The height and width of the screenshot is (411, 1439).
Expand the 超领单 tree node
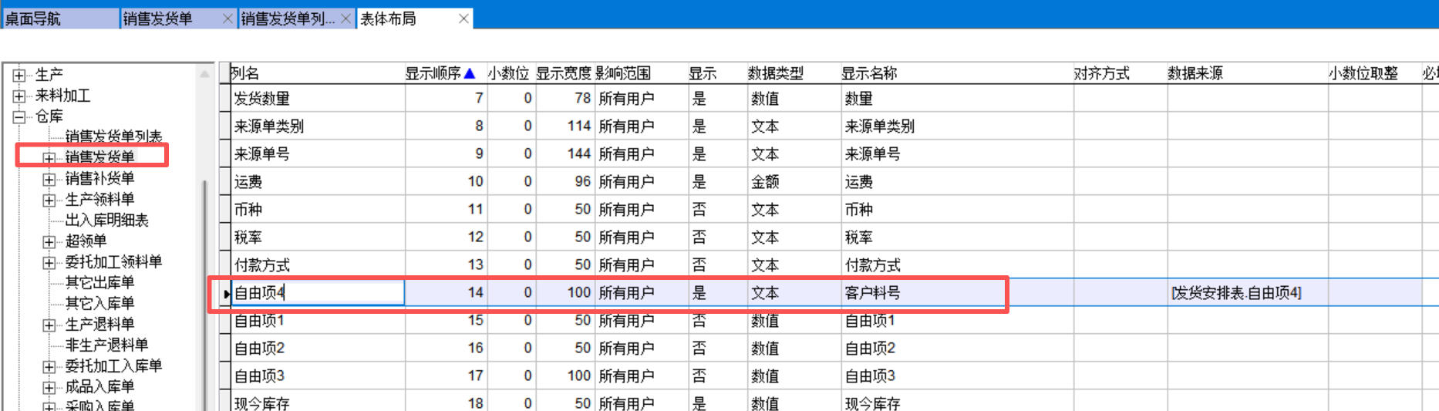(x=49, y=242)
